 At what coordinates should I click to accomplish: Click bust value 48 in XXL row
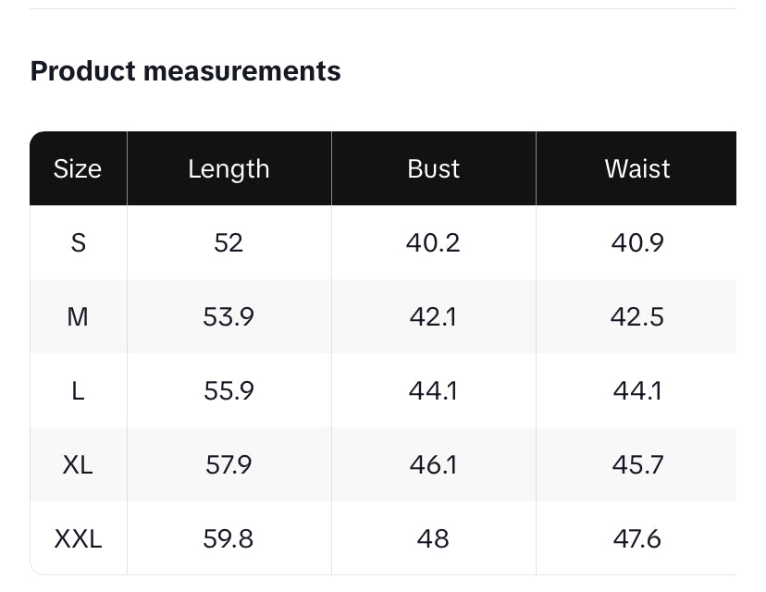pos(433,538)
